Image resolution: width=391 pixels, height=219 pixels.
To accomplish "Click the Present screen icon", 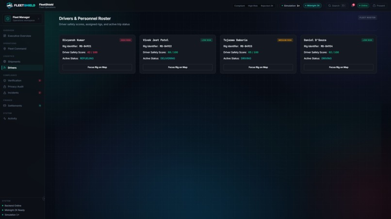I will pos(374,6).
